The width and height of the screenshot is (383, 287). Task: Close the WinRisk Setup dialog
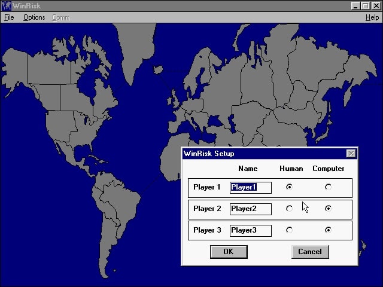(x=351, y=154)
